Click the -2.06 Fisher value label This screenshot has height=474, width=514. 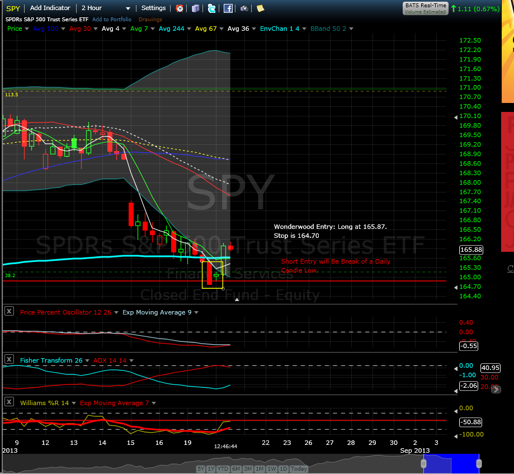pos(469,386)
